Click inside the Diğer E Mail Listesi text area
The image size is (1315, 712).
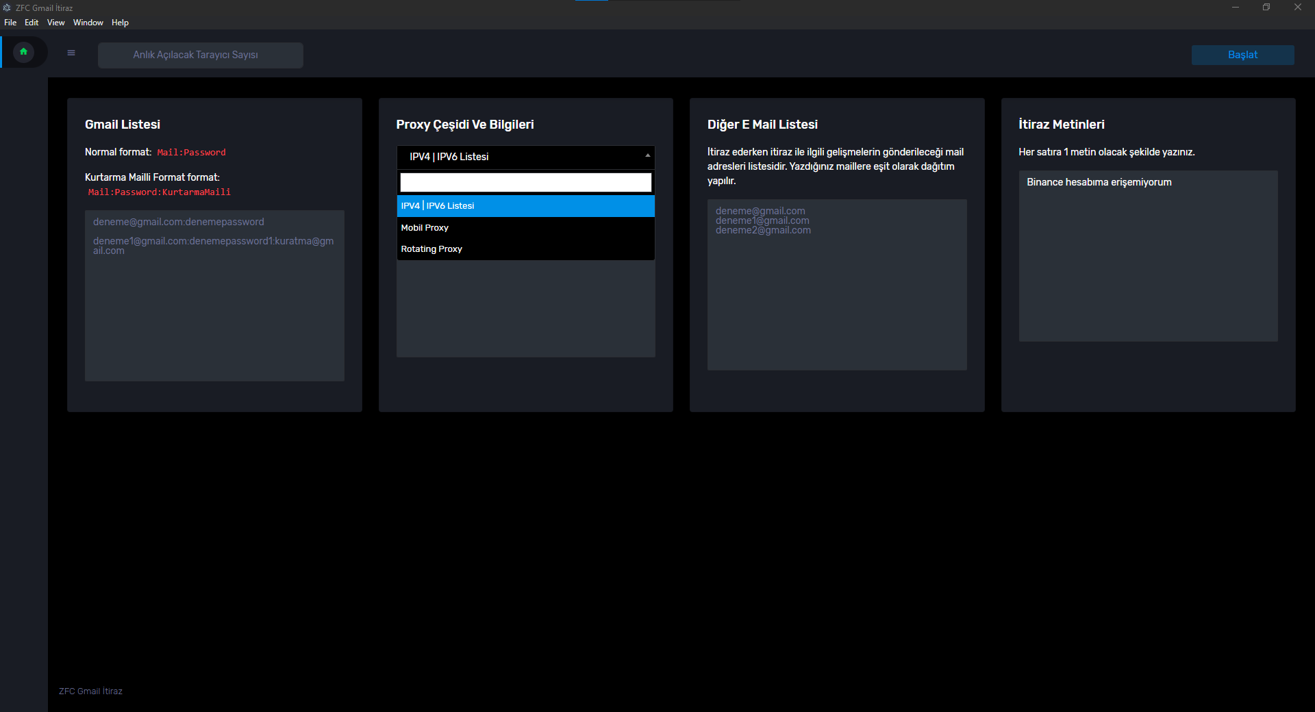[837, 285]
